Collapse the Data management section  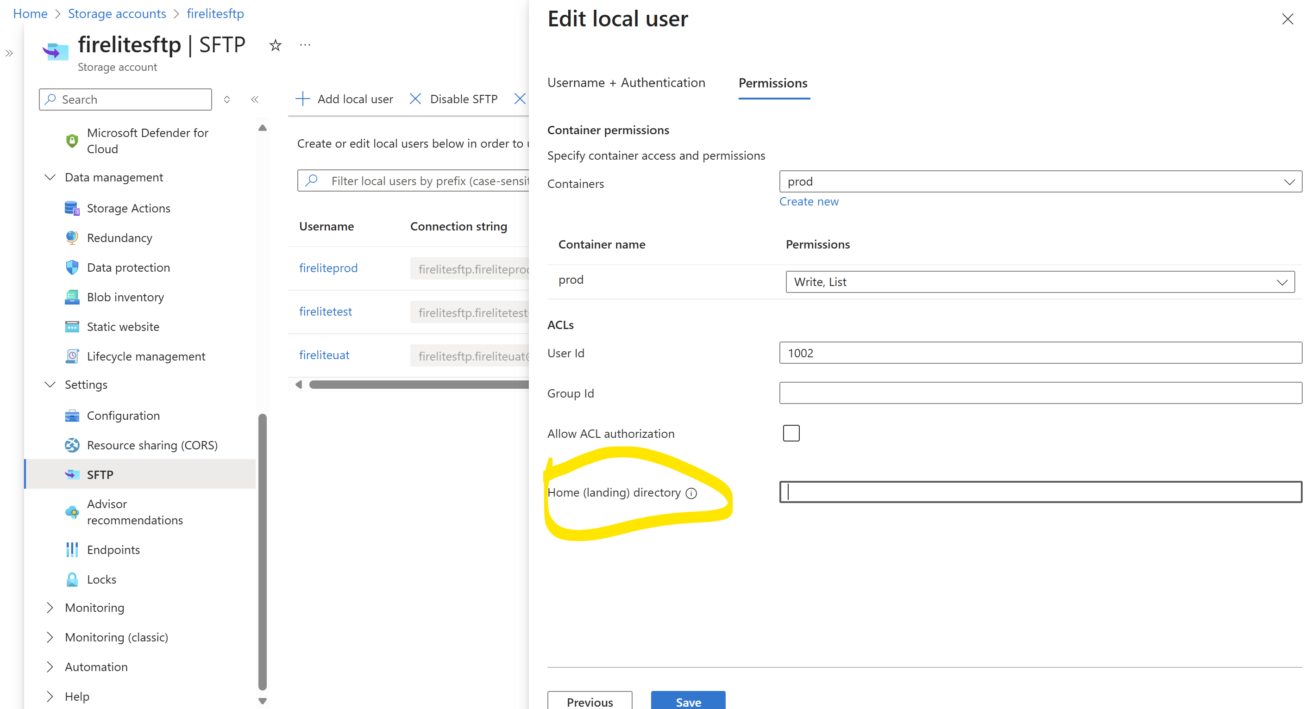pyautogui.click(x=50, y=177)
